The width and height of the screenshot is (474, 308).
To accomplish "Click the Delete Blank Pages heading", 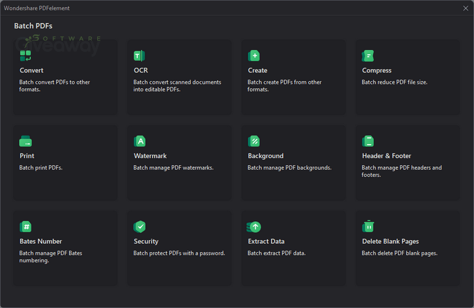I will click(390, 241).
